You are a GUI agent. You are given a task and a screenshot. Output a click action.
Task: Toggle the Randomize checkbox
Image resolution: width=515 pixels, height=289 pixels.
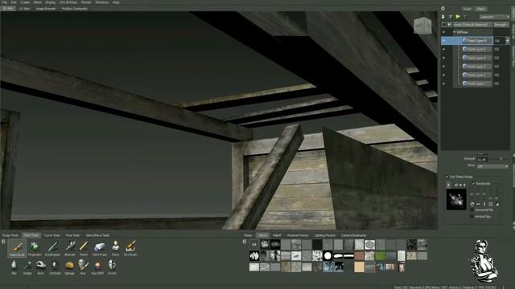pos(473,184)
